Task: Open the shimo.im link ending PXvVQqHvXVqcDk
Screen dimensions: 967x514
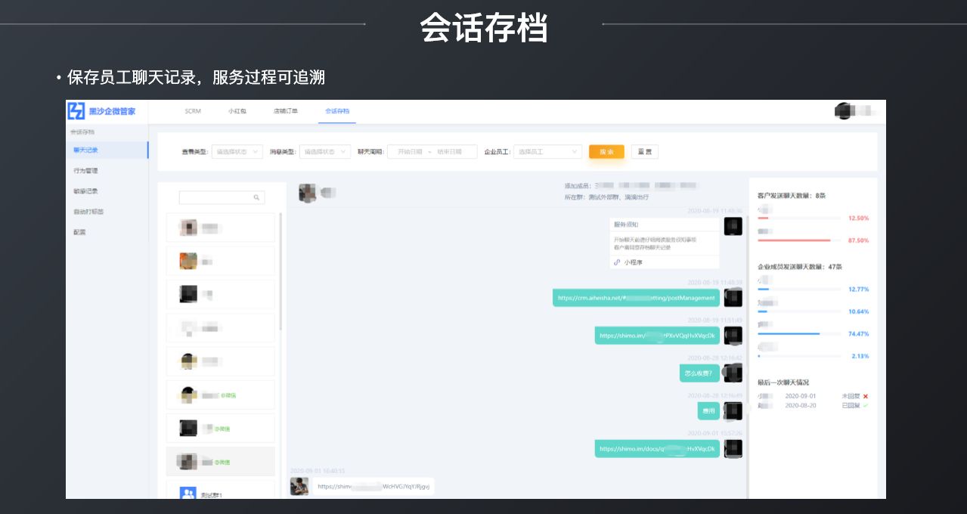Action: 657,336
